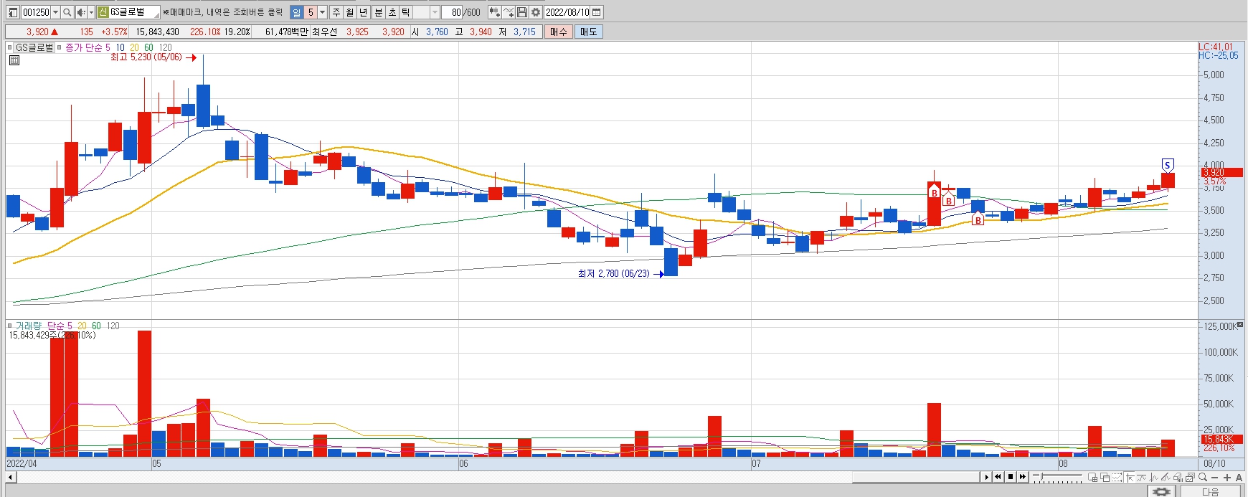Image resolution: width=1248 pixels, height=497 pixels.
Task: Toggle minute (분) chart period
Action: coord(378,12)
